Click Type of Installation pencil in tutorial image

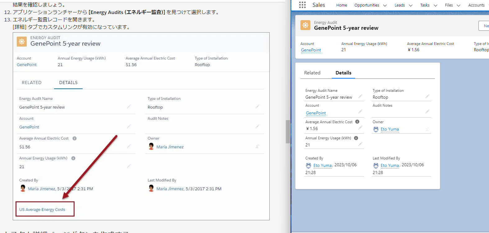pyautogui.click(x=258, y=106)
